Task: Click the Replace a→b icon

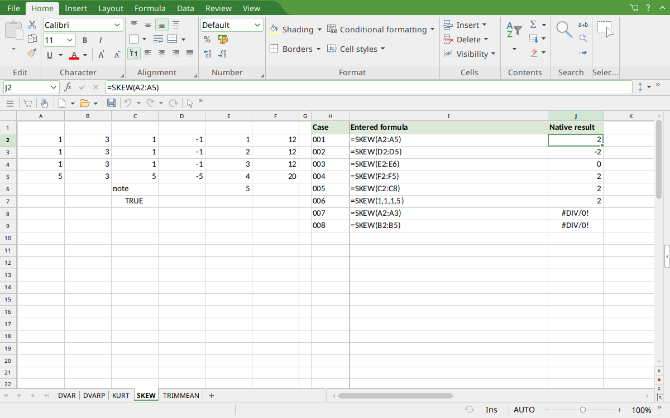Action: 583,25
